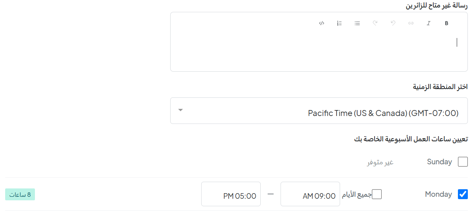Open the 09:00 AM start time picker
This screenshot has width=473, height=211.
click(x=310, y=194)
